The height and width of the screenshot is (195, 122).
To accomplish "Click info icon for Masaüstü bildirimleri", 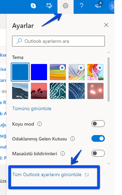I will point(63,154).
